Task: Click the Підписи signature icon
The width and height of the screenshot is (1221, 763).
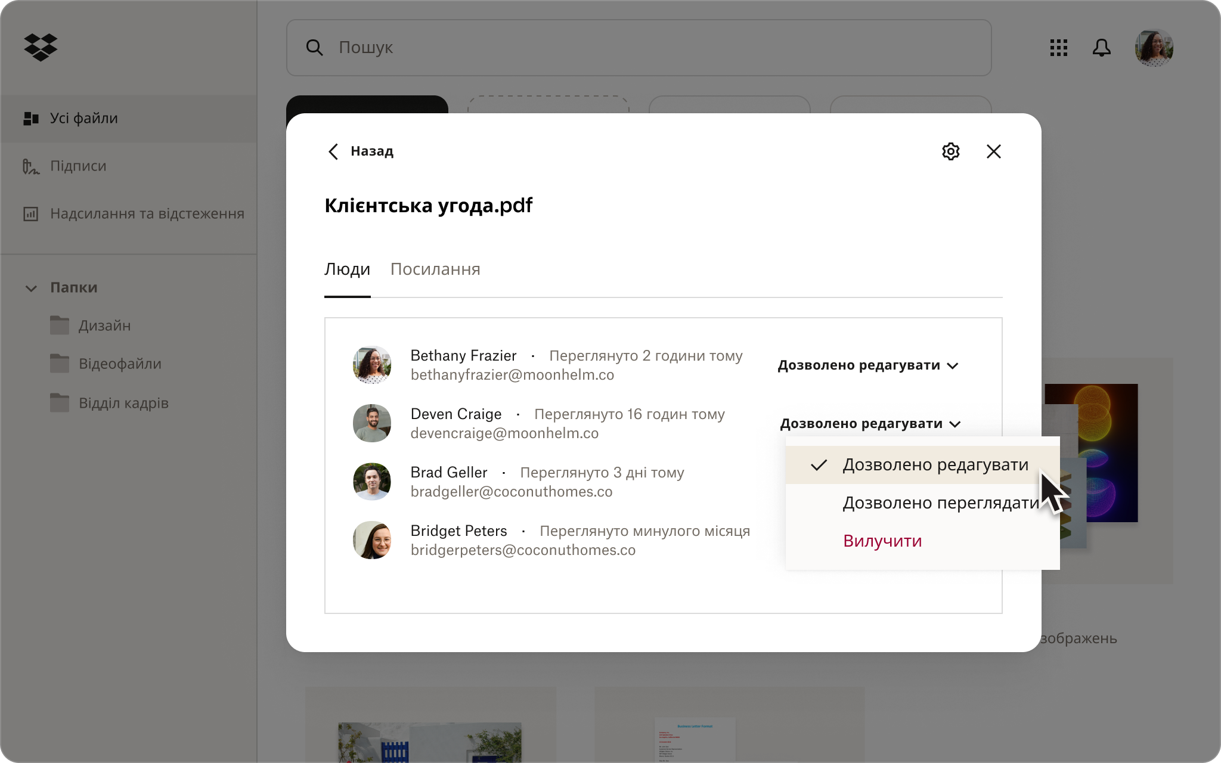Action: coord(31,166)
